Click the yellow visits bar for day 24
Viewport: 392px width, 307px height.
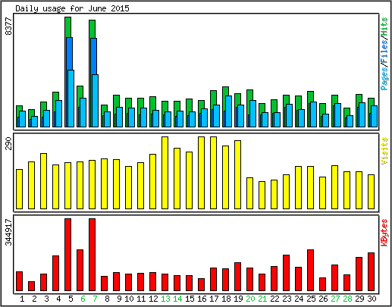tap(298, 187)
